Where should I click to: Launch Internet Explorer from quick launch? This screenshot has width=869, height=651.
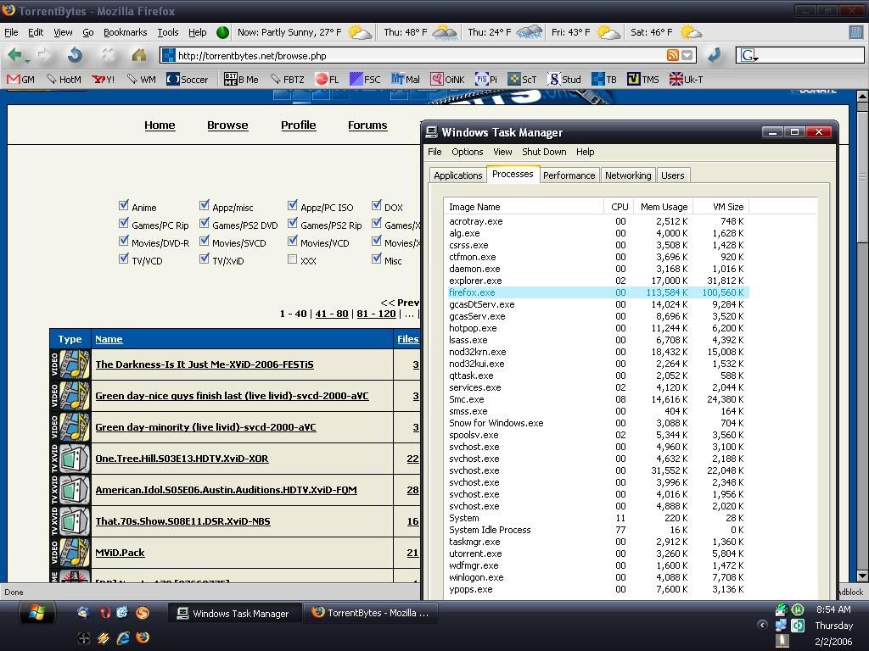click(x=123, y=637)
